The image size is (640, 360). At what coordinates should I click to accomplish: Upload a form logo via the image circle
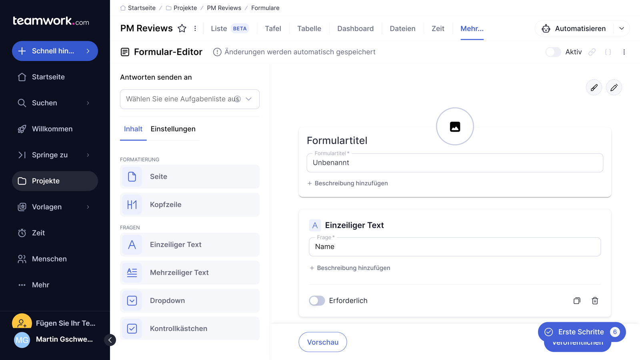pos(455,126)
